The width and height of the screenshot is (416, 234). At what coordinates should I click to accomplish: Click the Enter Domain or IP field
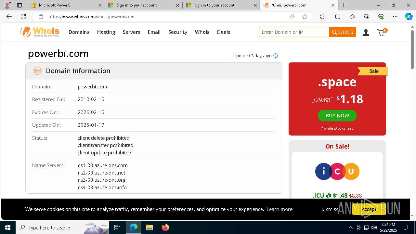pyautogui.click(x=294, y=32)
